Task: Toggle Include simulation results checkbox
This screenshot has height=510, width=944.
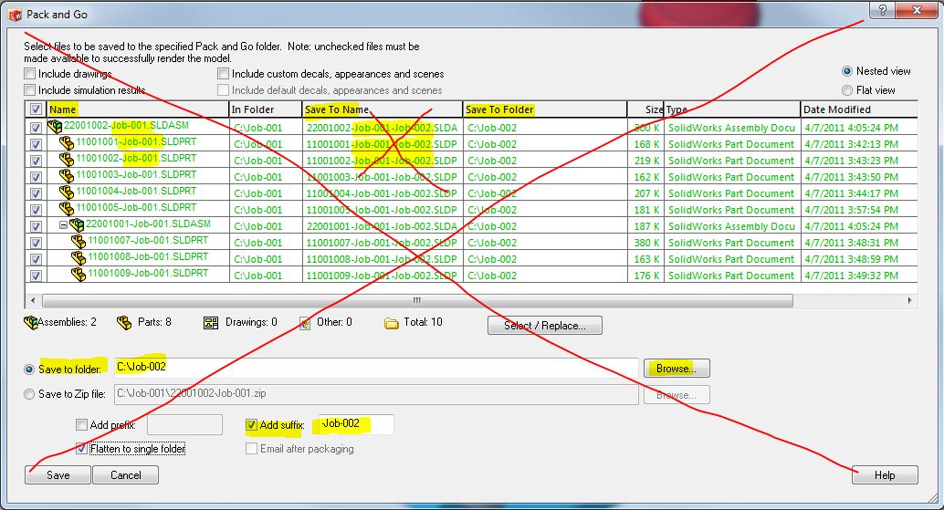Action: click(x=29, y=89)
